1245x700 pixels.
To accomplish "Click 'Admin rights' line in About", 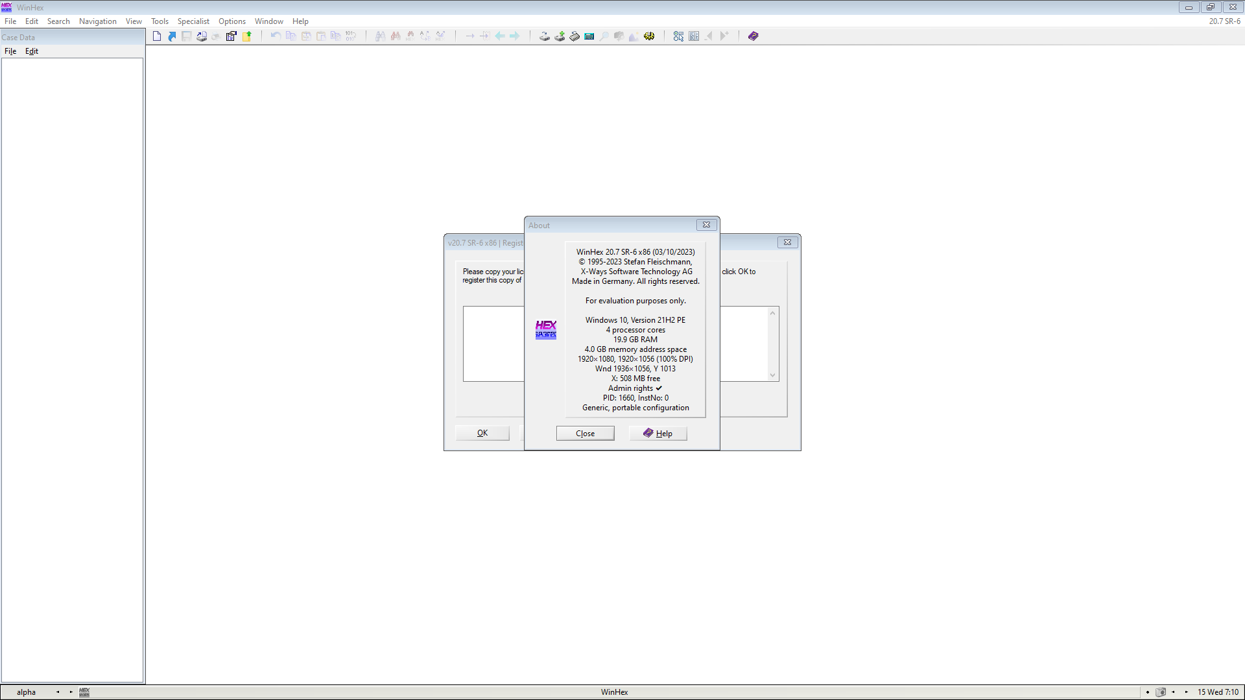I will (x=635, y=388).
